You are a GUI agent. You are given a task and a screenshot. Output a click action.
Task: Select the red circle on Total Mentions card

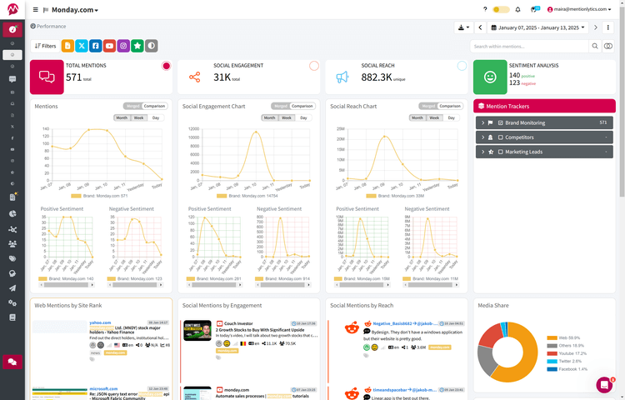[166, 66]
